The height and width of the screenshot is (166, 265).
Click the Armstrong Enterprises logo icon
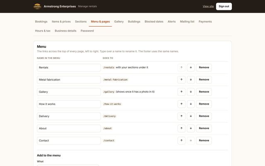pyautogui.click(x=37, y=7)
